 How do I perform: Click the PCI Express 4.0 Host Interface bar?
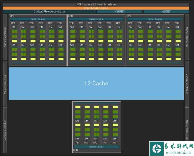[x=96, y=4]
